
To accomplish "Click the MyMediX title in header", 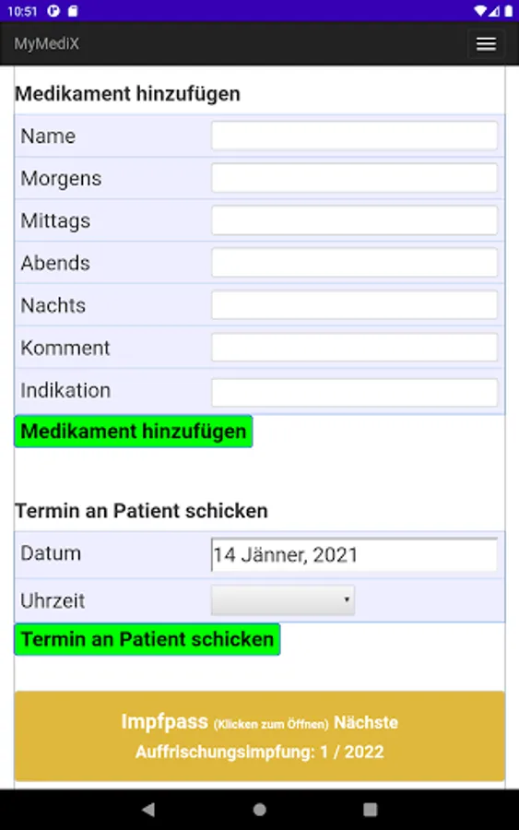I will tap(47, 43).
